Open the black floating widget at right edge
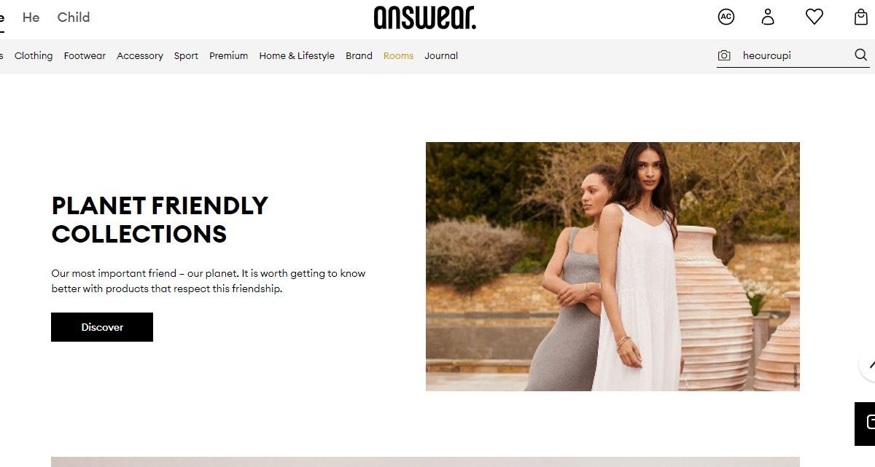The image size is (875, 467). click(865, 423)
